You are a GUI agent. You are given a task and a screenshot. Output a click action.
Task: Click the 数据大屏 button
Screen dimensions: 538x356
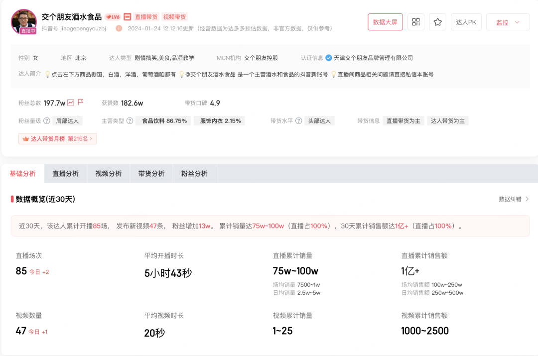385,22
